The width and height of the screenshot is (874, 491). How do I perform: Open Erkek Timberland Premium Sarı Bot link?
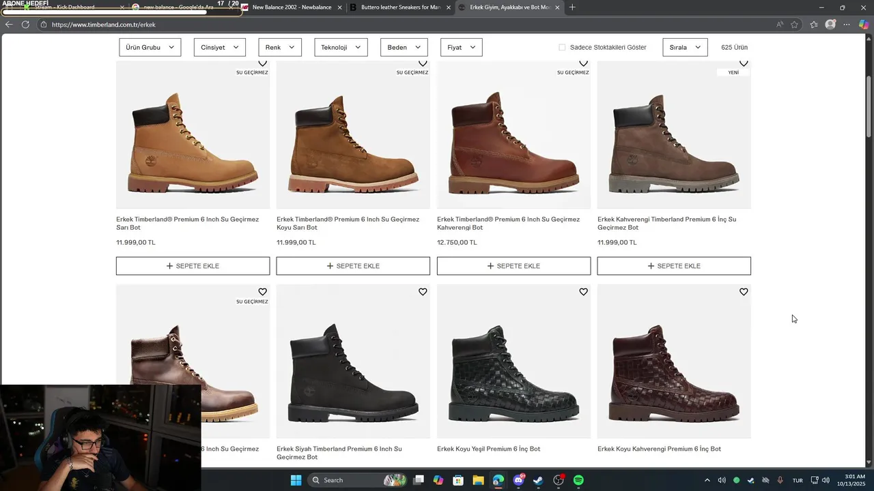click(x=188, y=223)
